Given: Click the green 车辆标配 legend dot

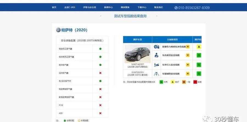Looking at the screenshot, I should (65, 121).
